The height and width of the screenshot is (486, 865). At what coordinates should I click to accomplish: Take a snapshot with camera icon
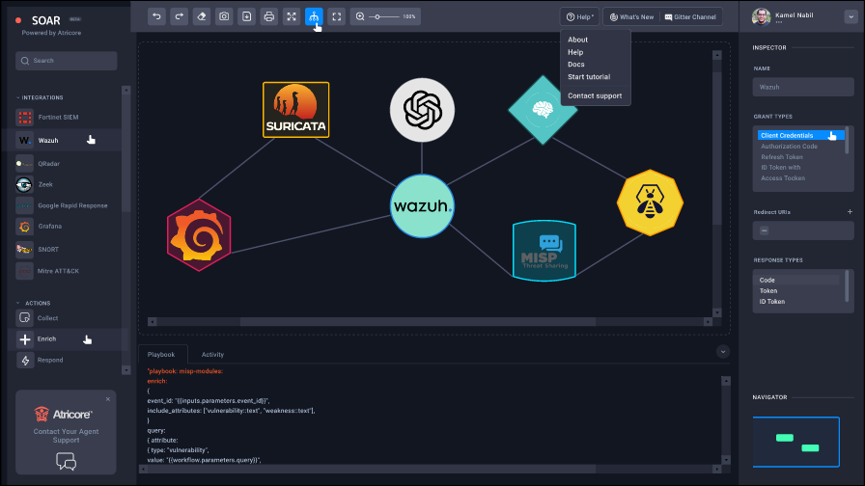pyautogui.click(x=224, y=16)
